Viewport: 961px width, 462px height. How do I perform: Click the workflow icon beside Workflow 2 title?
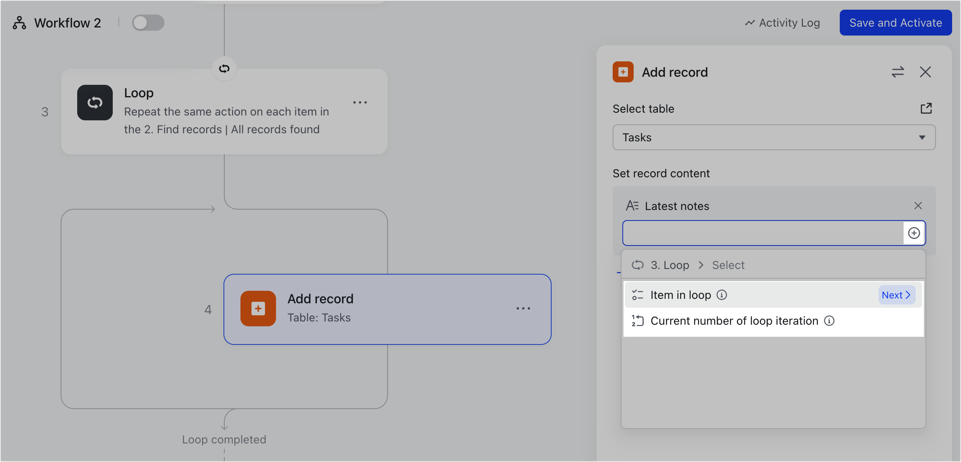click(19, 23)
